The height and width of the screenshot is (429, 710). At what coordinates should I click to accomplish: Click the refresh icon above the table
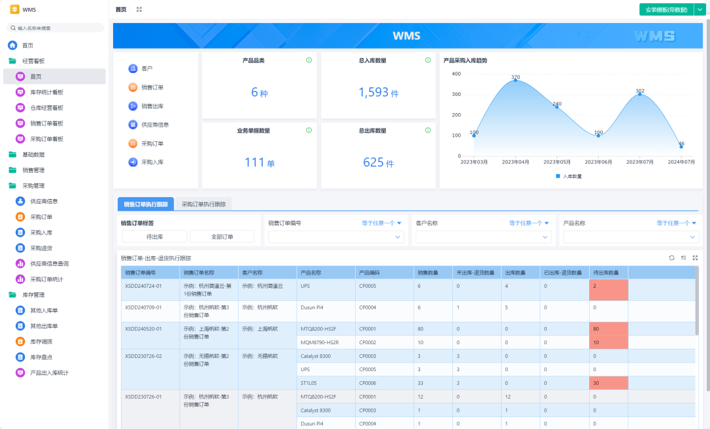coord(671,258)
